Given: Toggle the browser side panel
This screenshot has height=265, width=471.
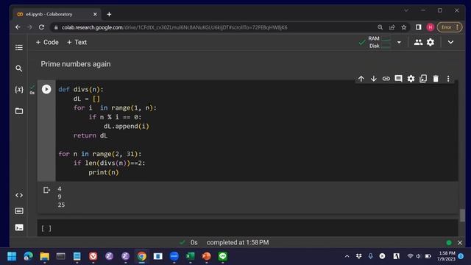Looking at the screenshot, I should 419,27.
